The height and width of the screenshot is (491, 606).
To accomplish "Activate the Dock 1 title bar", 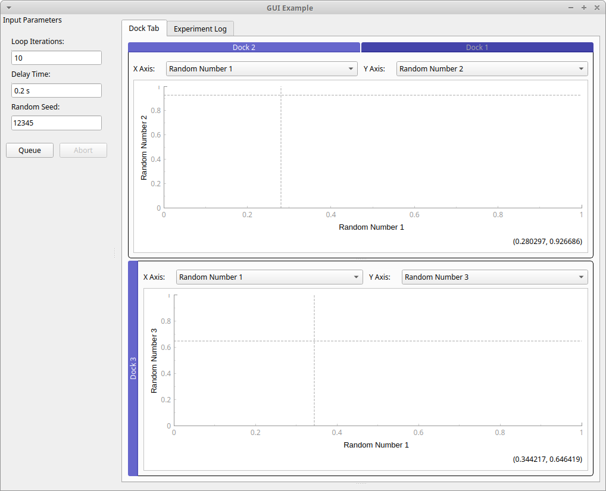I will coord(477,47).
